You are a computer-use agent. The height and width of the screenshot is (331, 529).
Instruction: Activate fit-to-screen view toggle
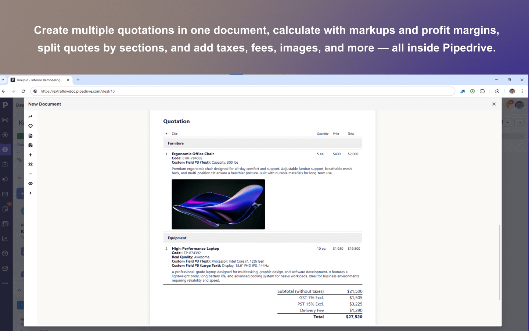pyautogui.click(x=30, y=164)
